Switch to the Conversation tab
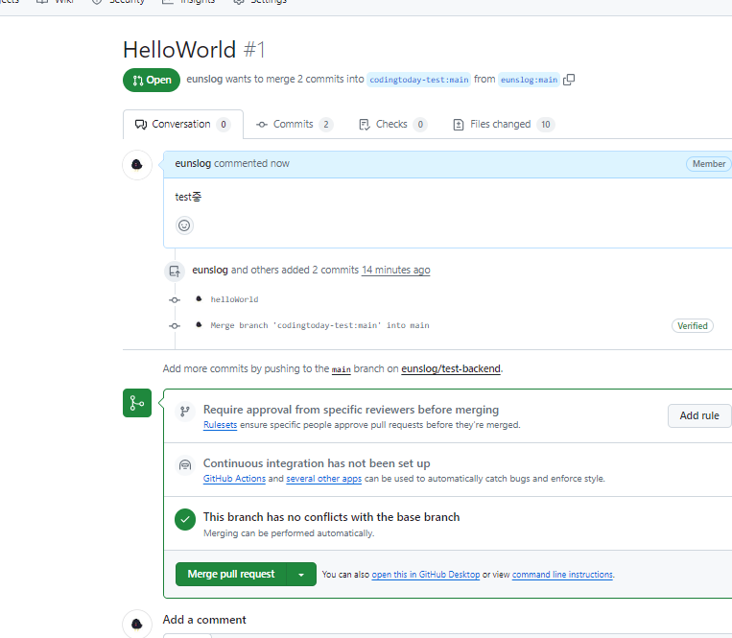 tap(183, 124)
